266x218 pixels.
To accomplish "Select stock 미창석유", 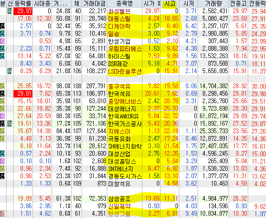I will 119,183.
